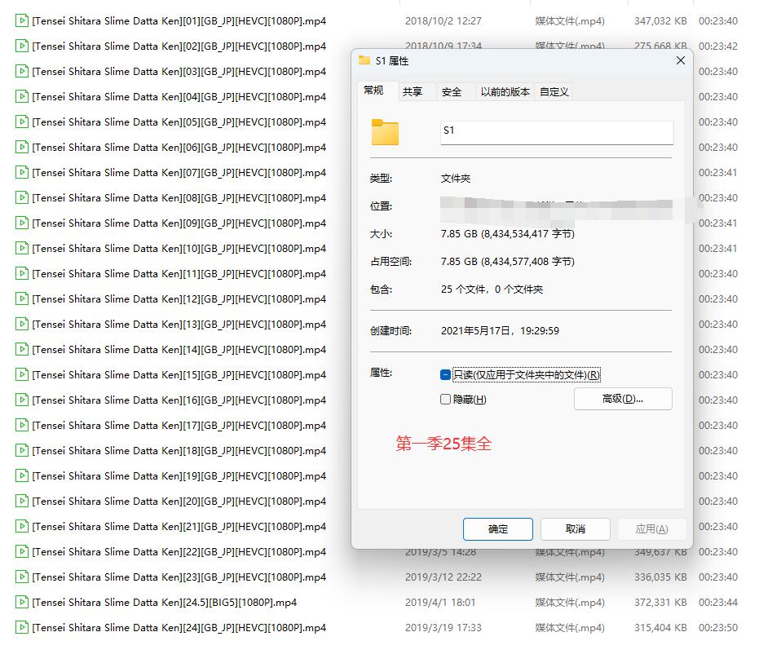The image size is (759, 663).
Task: Click the small folder icon in dialog title bar
Action: pyautogui.click(x=364, y=60)
